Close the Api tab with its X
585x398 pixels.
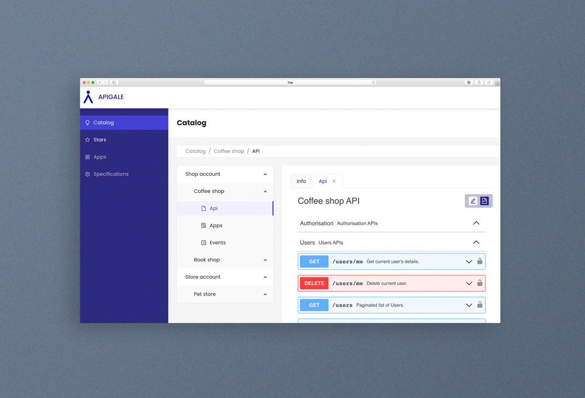click(334, 181)
